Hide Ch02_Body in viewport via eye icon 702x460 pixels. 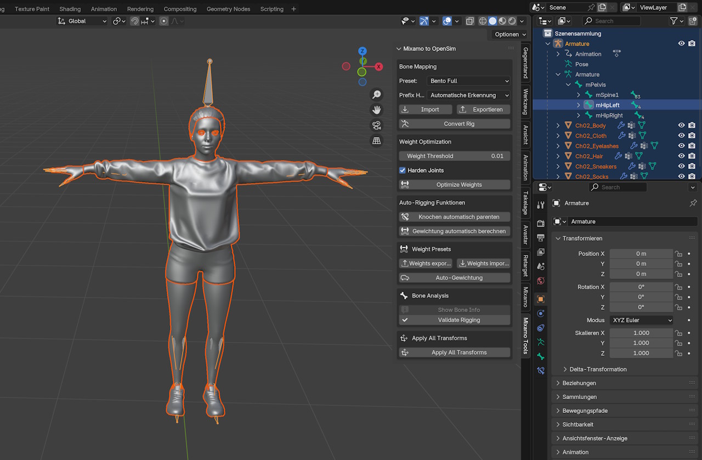(681, 126)
